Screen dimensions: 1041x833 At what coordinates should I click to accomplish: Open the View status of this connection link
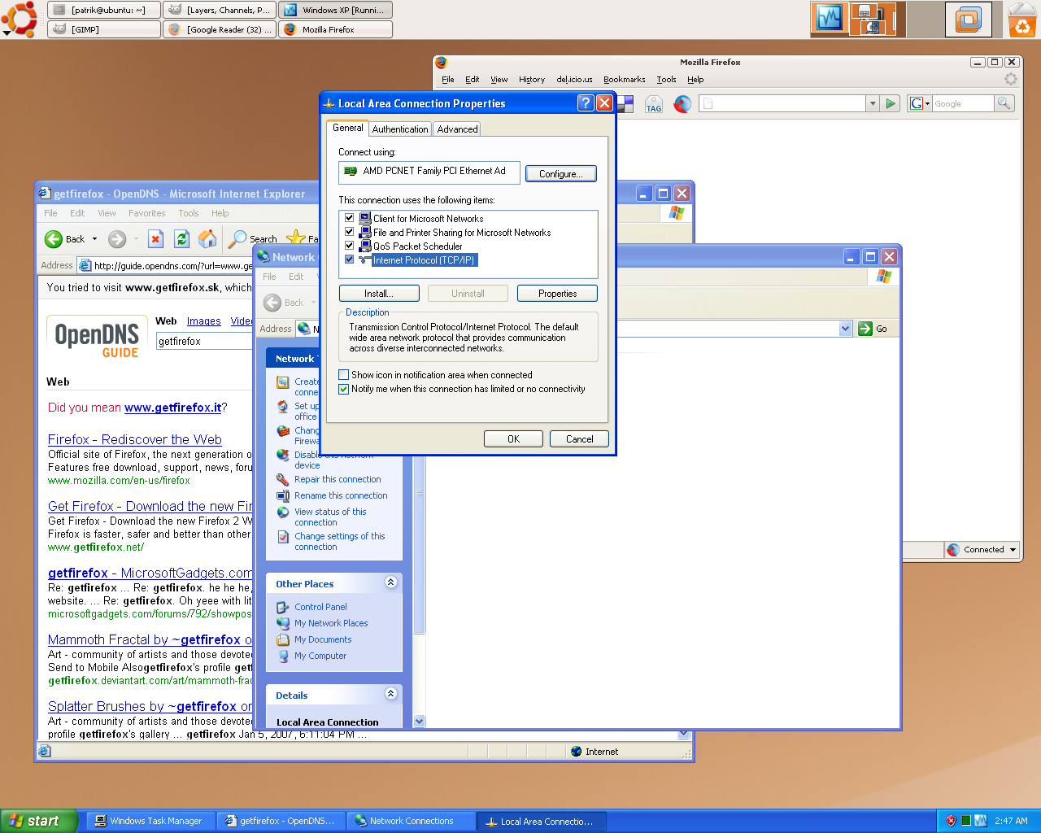[330, 517]
